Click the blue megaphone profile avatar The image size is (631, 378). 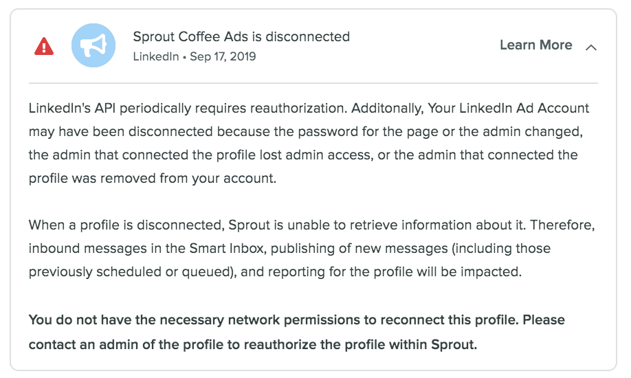(93, 45)
